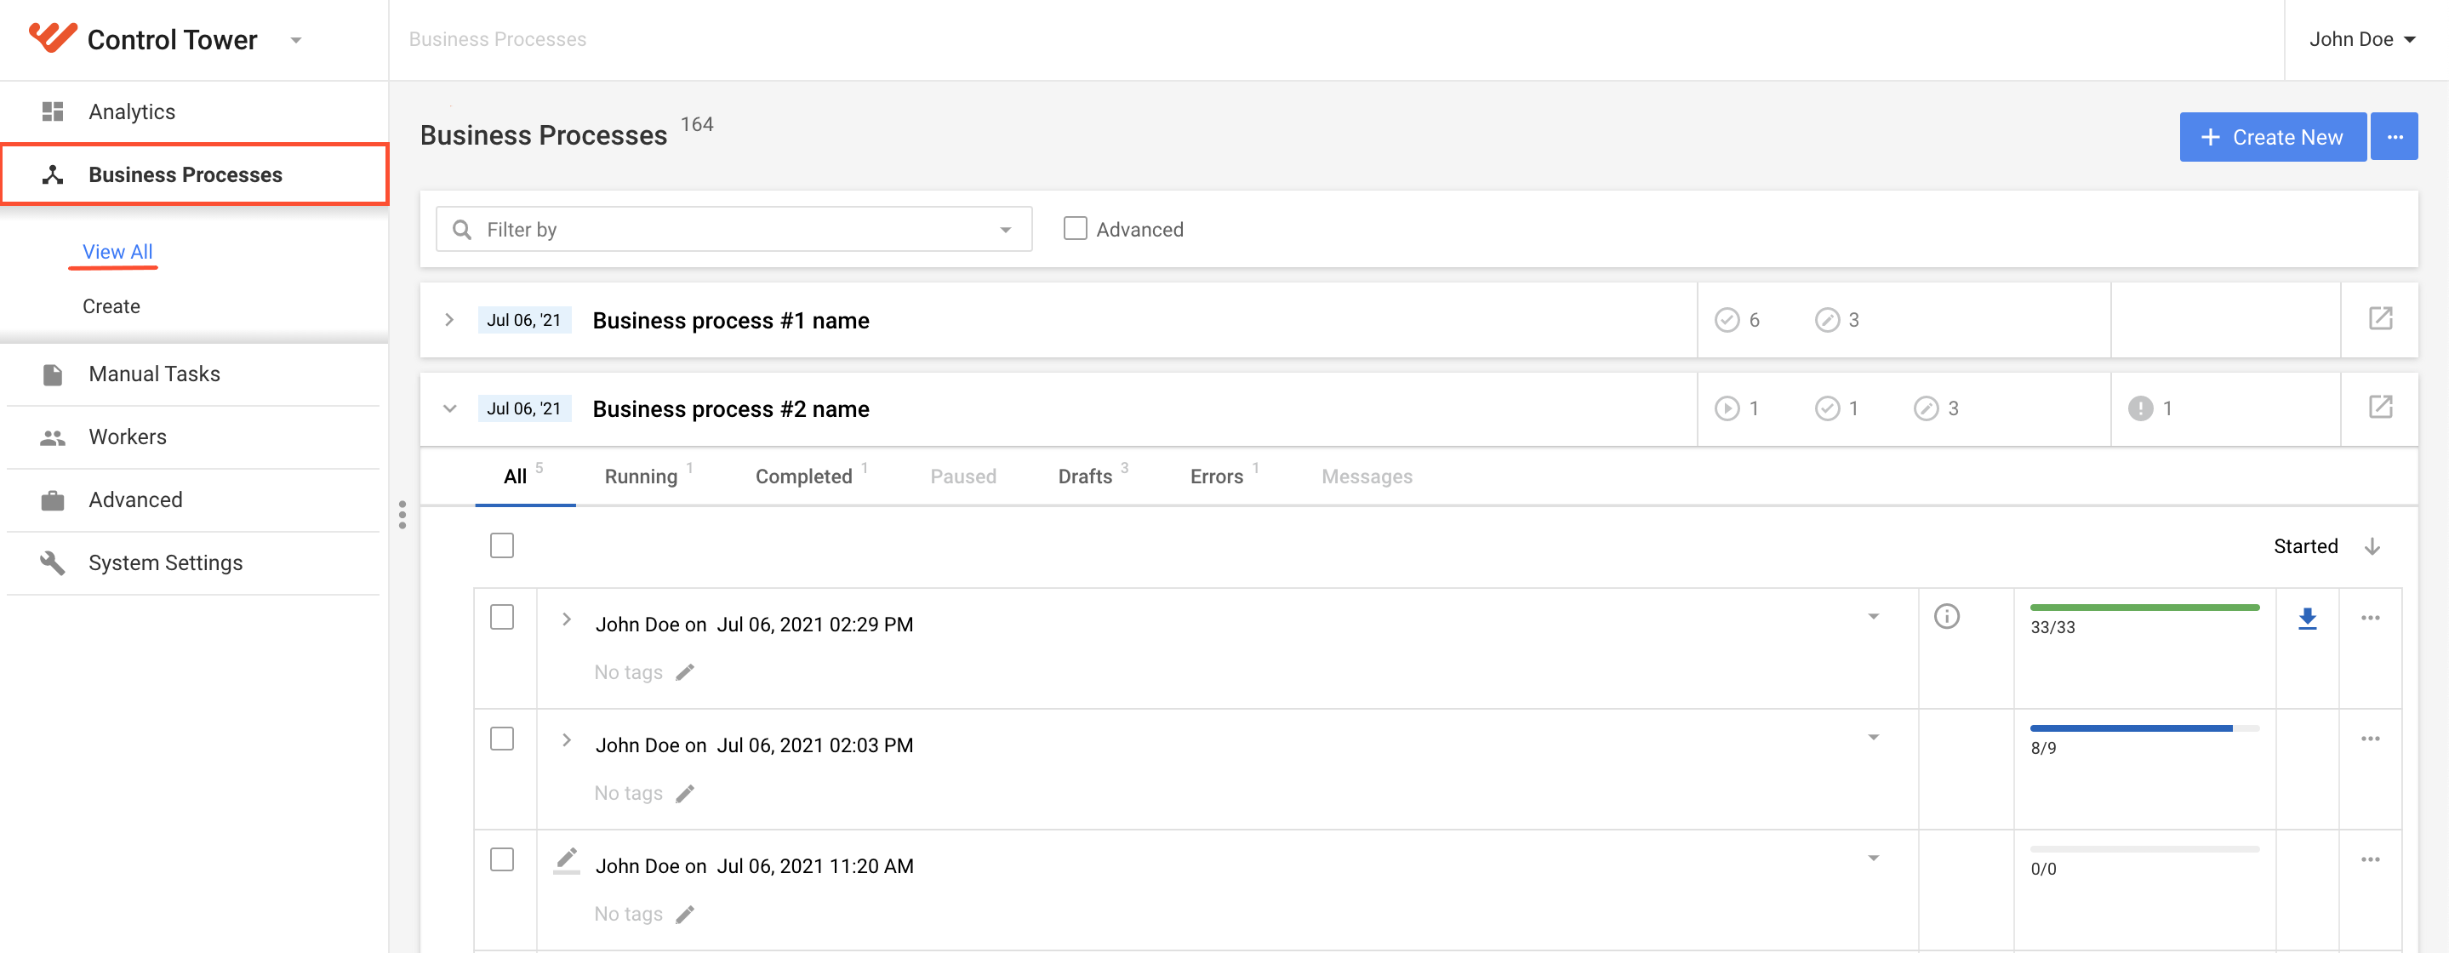Check the box for the 02:03 PM run
This screenshot has width=2449, height=953.
point(502,738)
